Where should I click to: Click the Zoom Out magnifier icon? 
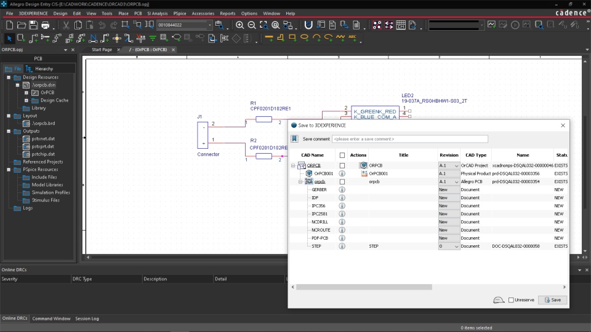coord(252,25)
